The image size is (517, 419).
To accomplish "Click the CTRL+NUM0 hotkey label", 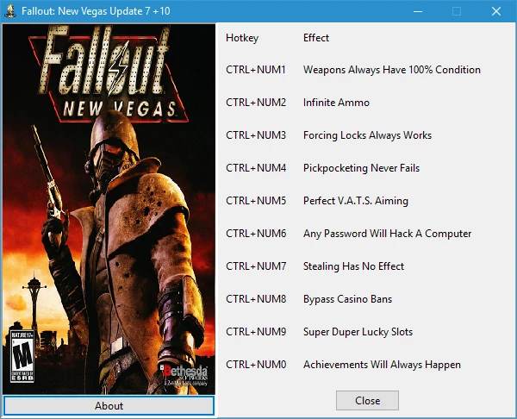I will coord(256,364).
